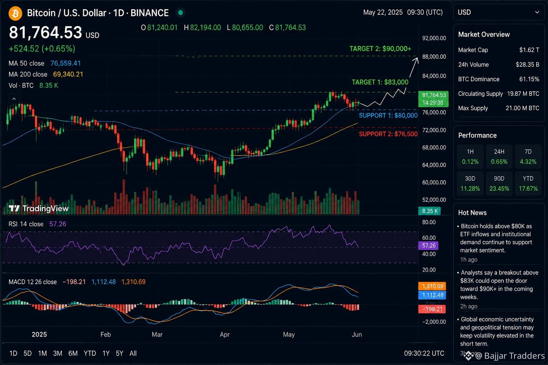
Task: Click the purple 57.26 RSI axis tag
Action: [x=428, y=246]
